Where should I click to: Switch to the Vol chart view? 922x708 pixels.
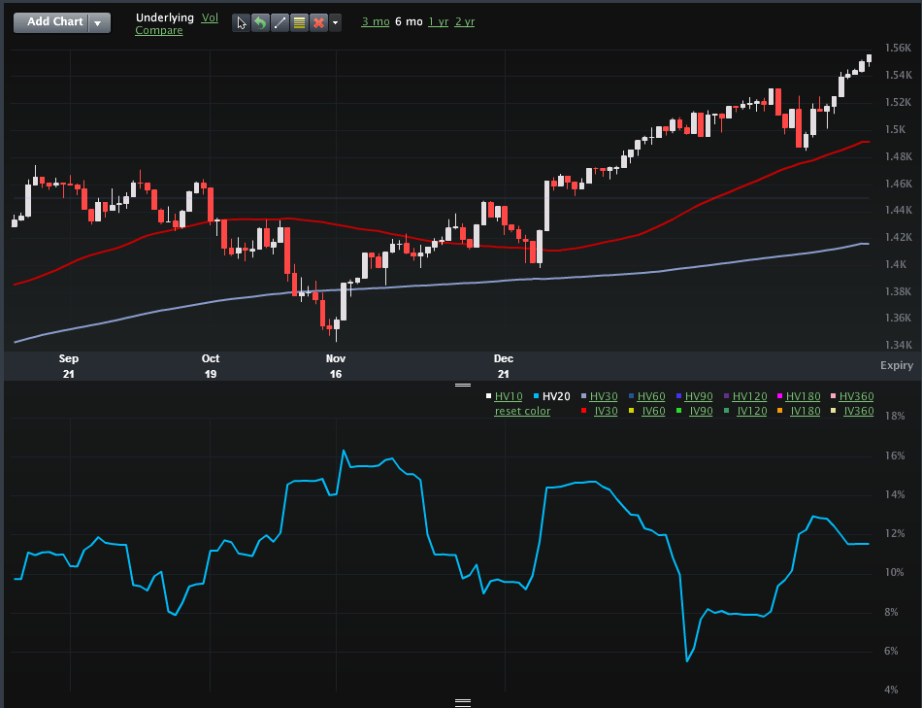[x=210, y=17]
